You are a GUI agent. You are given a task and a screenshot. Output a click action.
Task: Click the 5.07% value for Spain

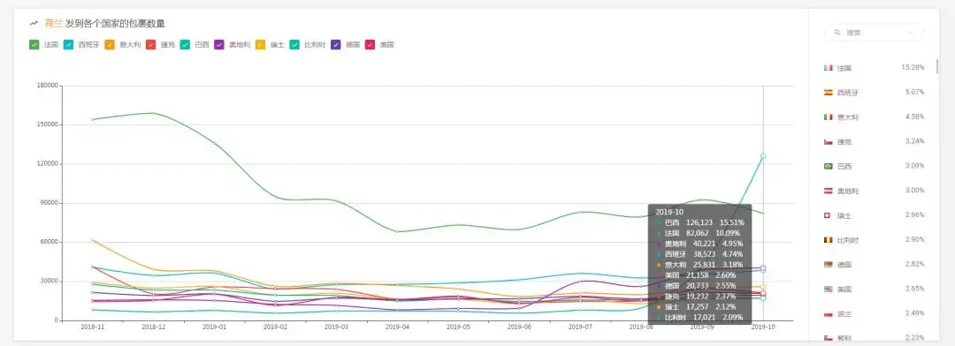pos(915,92)
